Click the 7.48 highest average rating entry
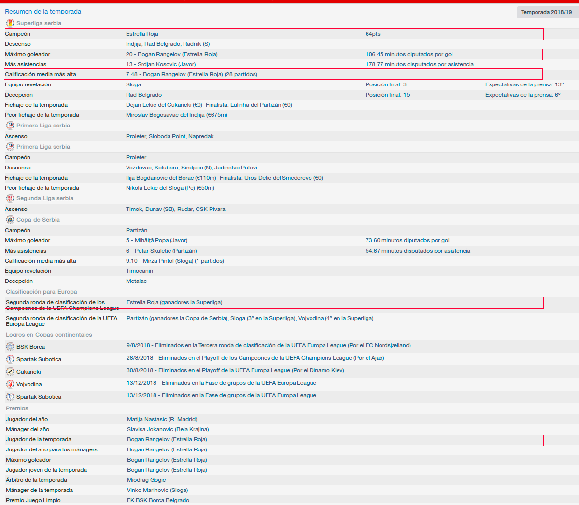 coord(192,74)
